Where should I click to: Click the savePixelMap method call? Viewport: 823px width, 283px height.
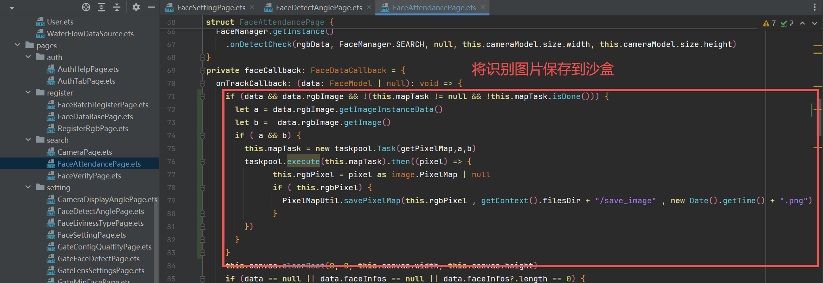pyautogui.click(x=372, y=201)
